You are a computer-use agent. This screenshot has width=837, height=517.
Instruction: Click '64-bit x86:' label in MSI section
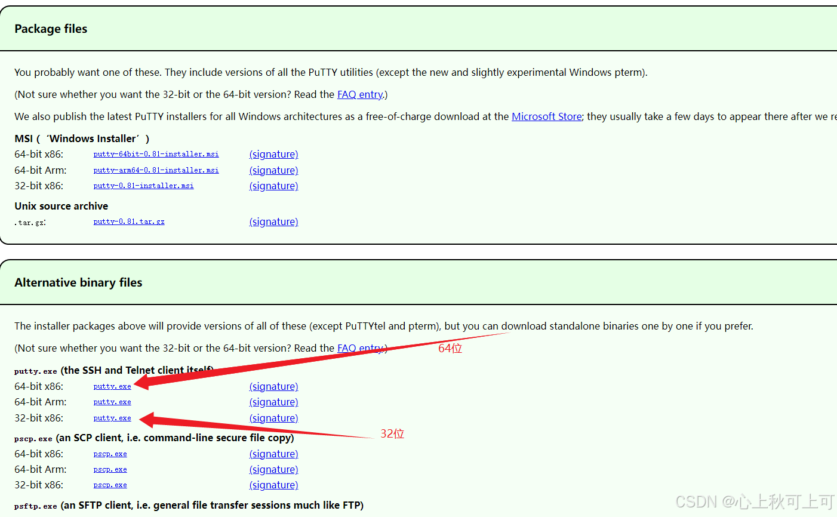39,154
